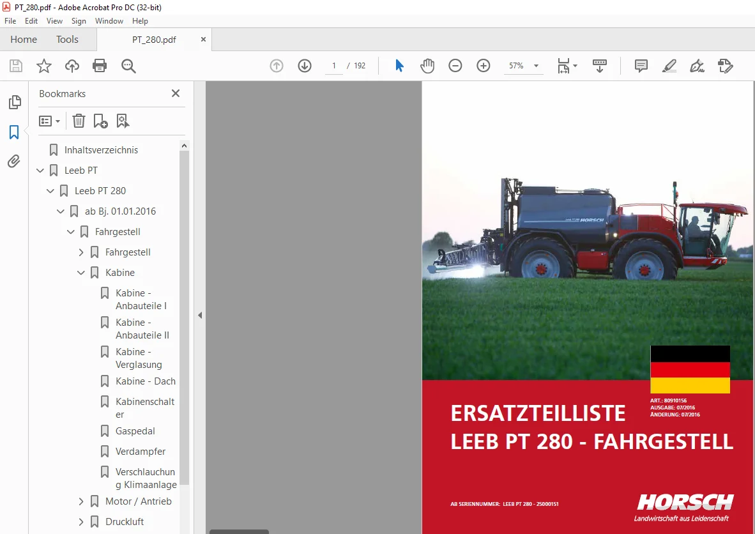Image resolution: width=755 pixels, height=534 pixels.
Task: Click the find current bookmark icon
Action: (123, 121)
